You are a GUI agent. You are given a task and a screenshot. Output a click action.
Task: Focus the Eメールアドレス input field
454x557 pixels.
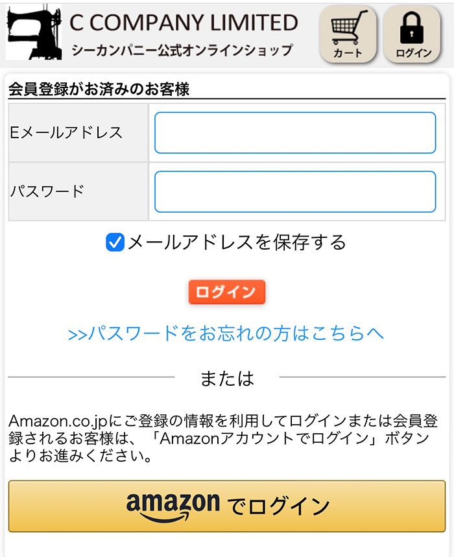295,133
